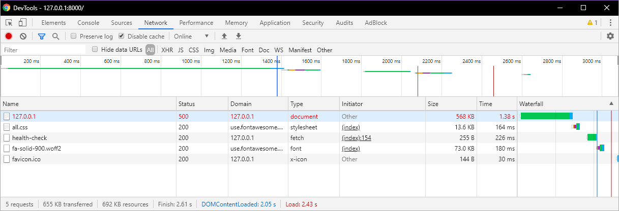Open Waterfall column sort options
The width and height of the screenshot is (619, 211).
click(568, 103)
